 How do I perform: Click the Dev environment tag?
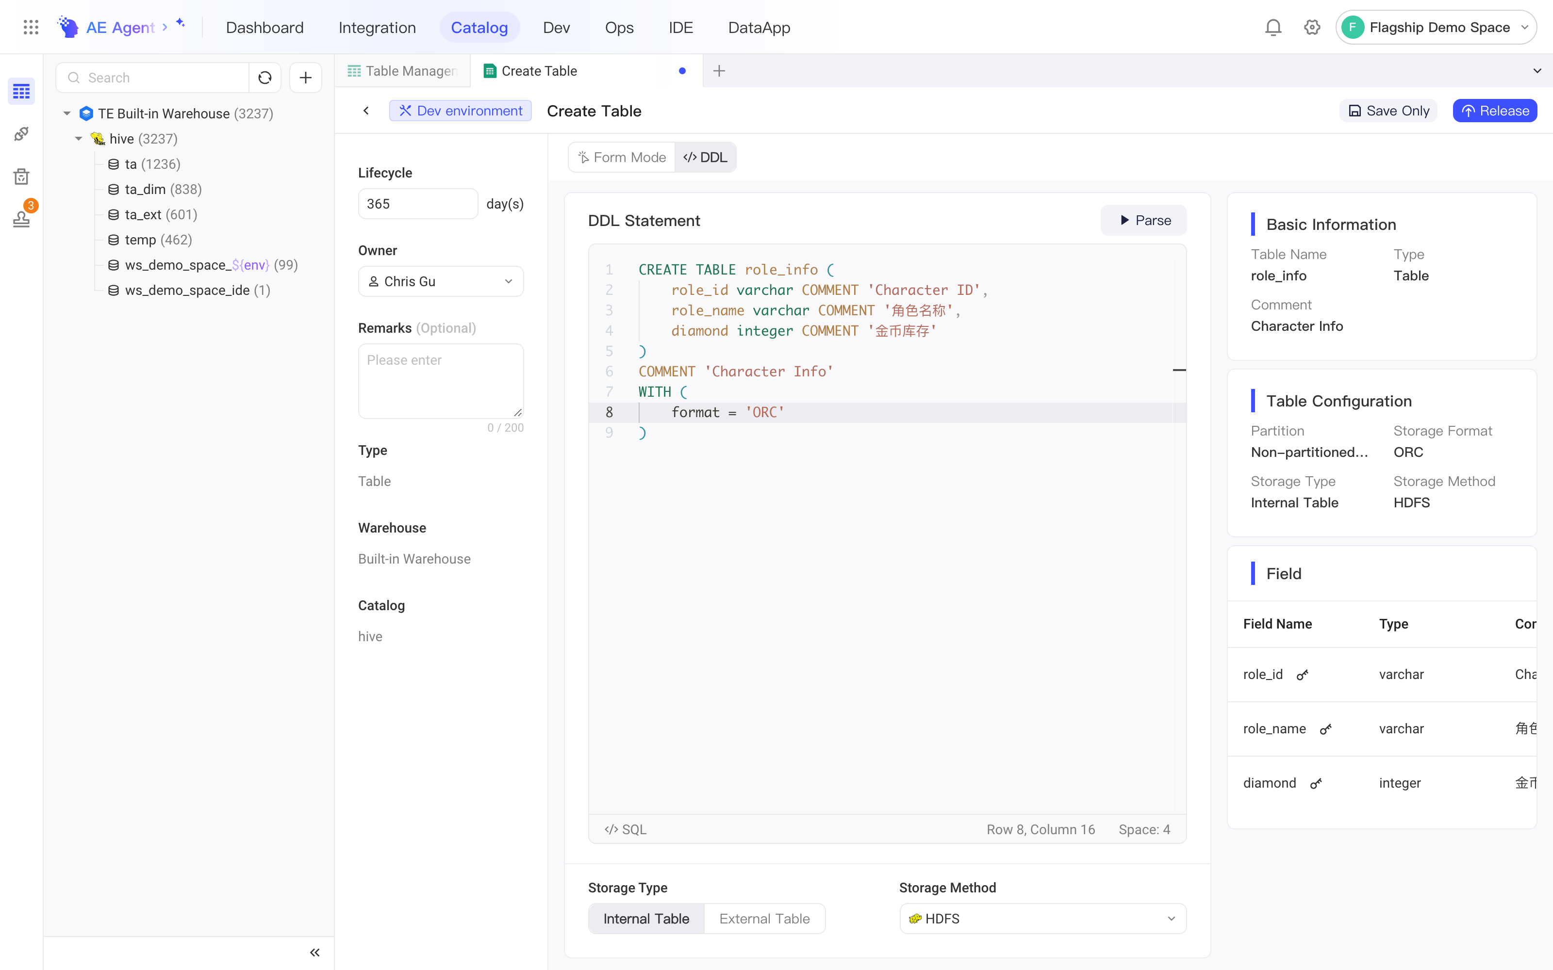click(x=460, y=111)
